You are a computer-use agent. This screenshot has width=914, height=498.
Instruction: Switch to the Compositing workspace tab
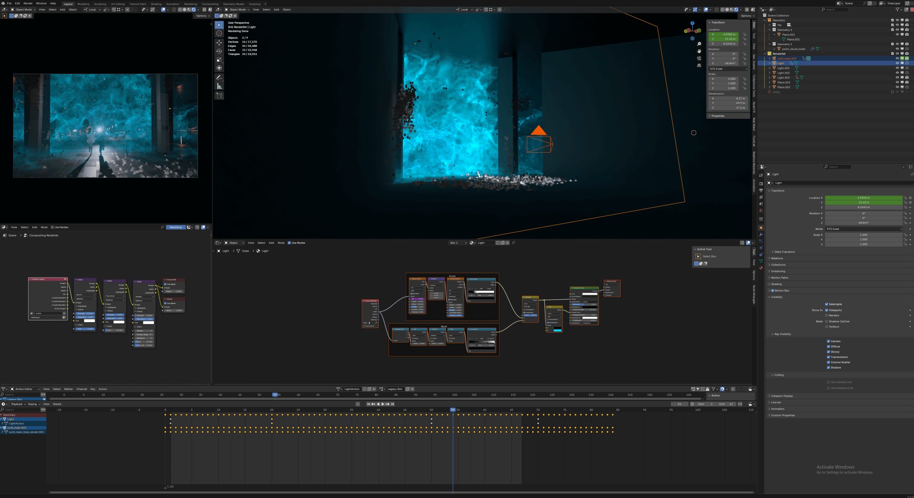point(210,4)
